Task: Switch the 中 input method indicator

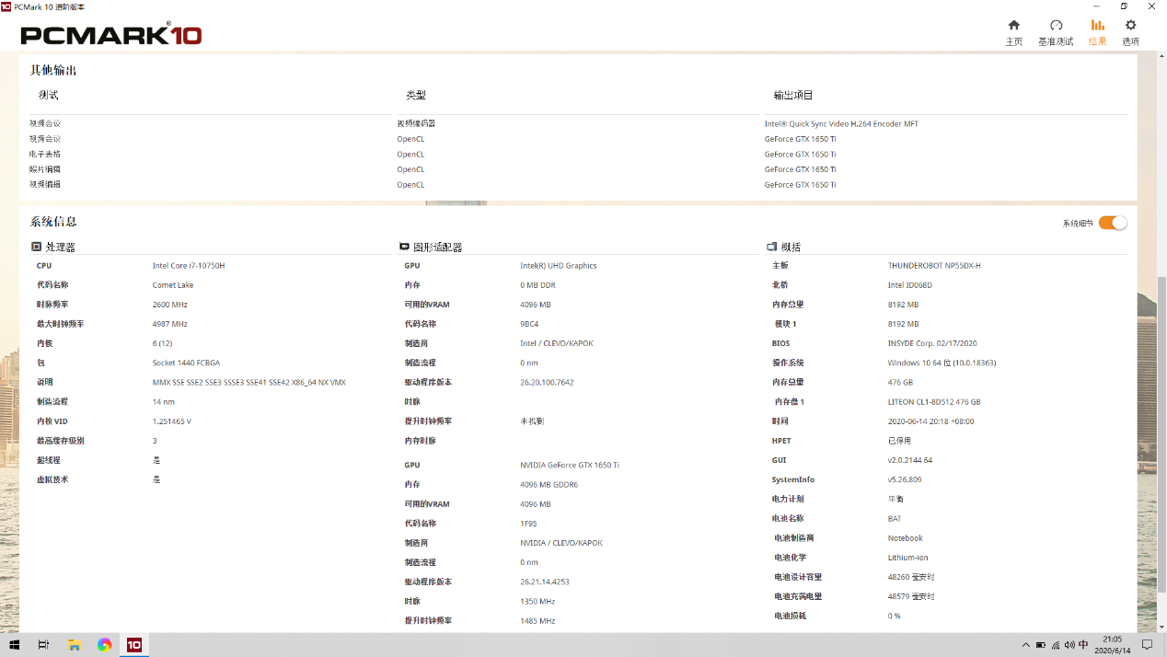Action: (1083, 644)
